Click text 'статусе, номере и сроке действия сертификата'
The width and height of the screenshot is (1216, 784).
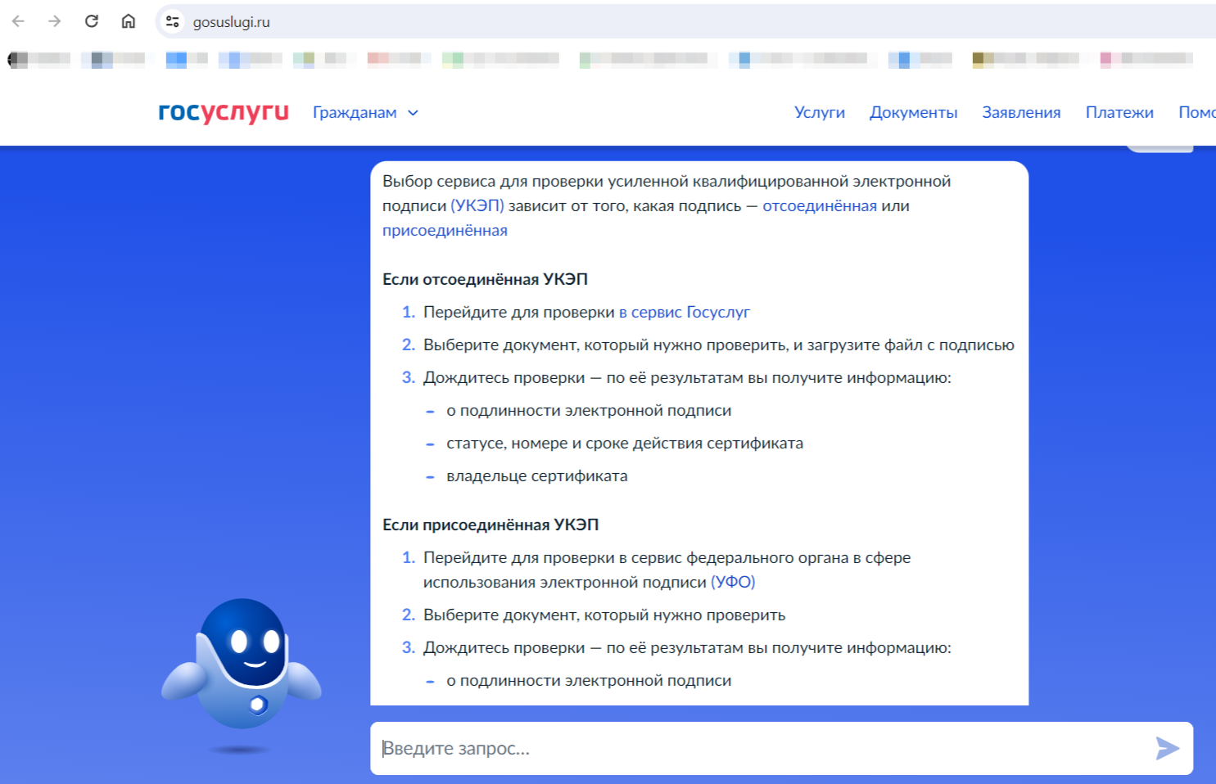pos(625,444)
